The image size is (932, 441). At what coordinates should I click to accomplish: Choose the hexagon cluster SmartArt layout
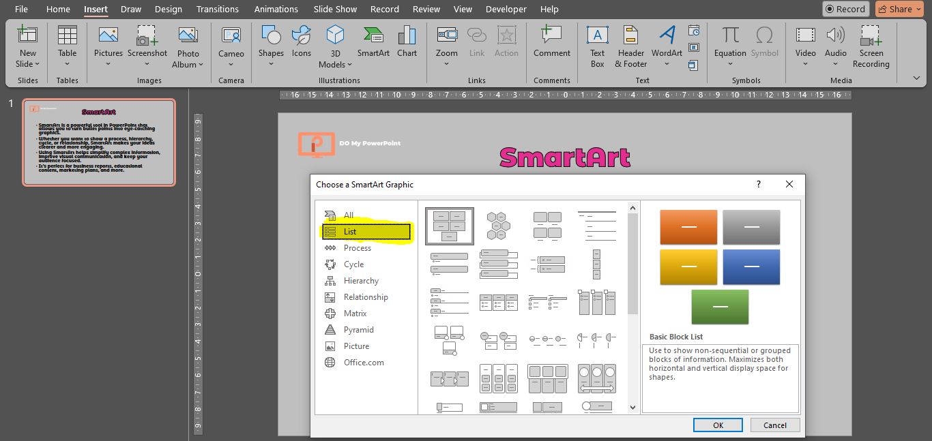coord(497,226)
